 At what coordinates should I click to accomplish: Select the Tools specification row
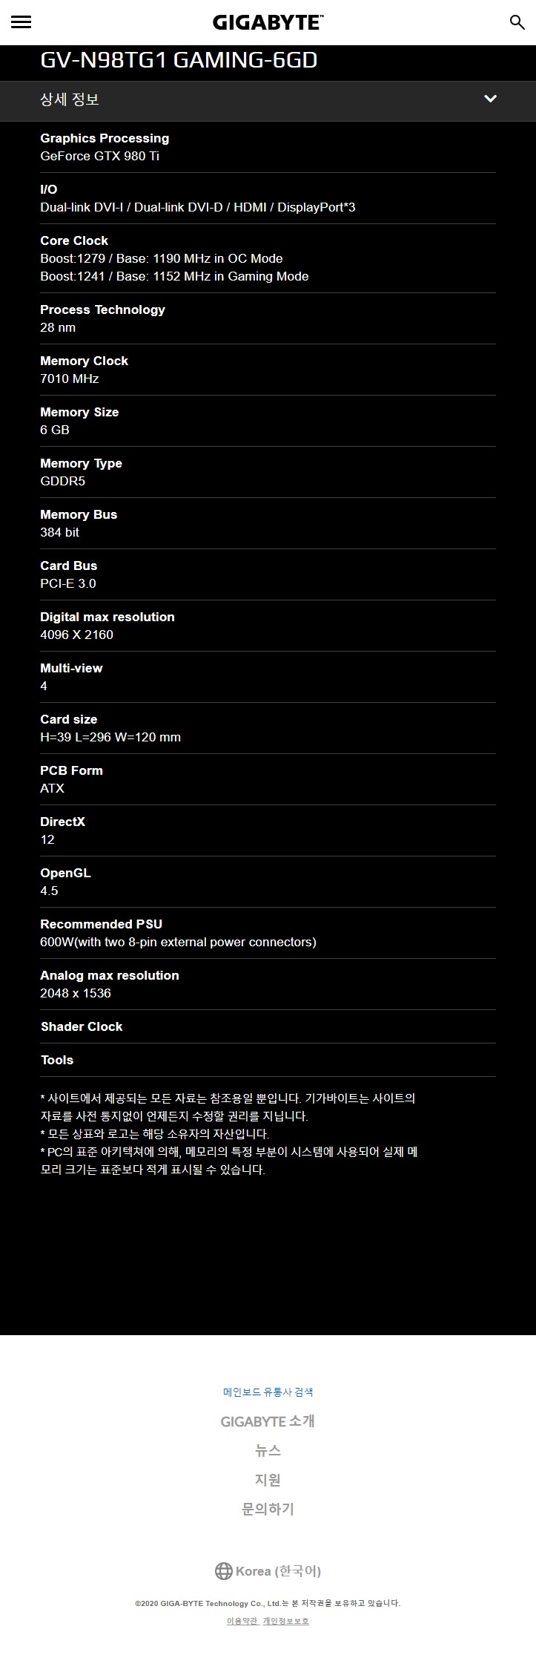(x=268, y=1060)
